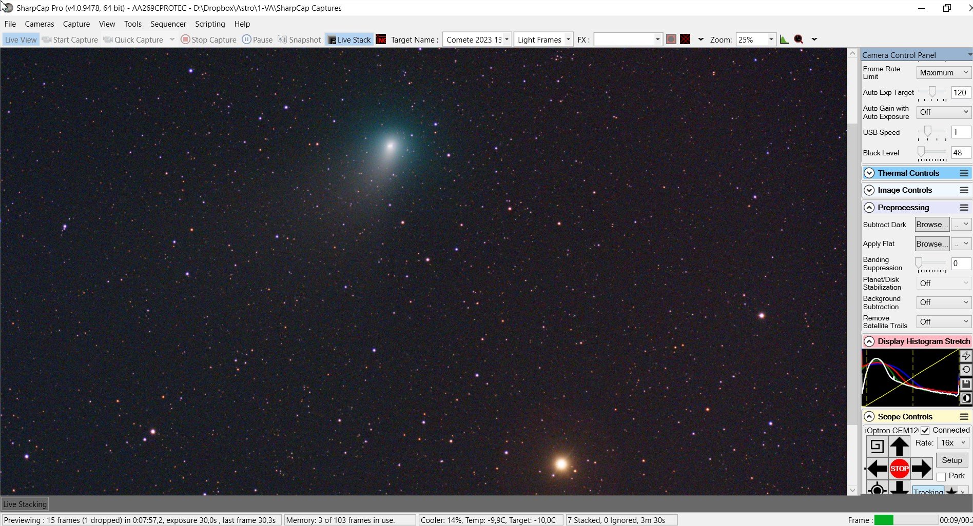Click the mount Setup button
The height and width of the screenshot is (526, 973).
click(952, 460)
